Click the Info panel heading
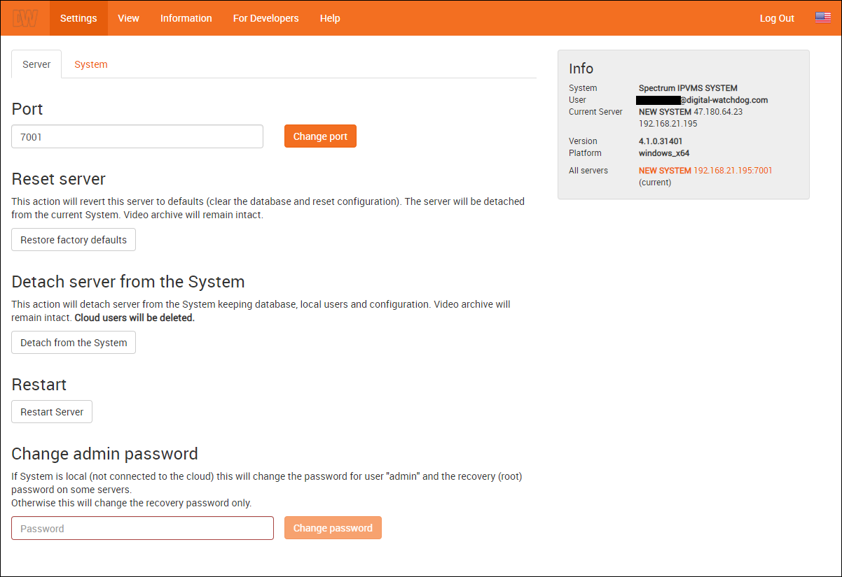This screenshot has height=577, width=842. (581, 69)
